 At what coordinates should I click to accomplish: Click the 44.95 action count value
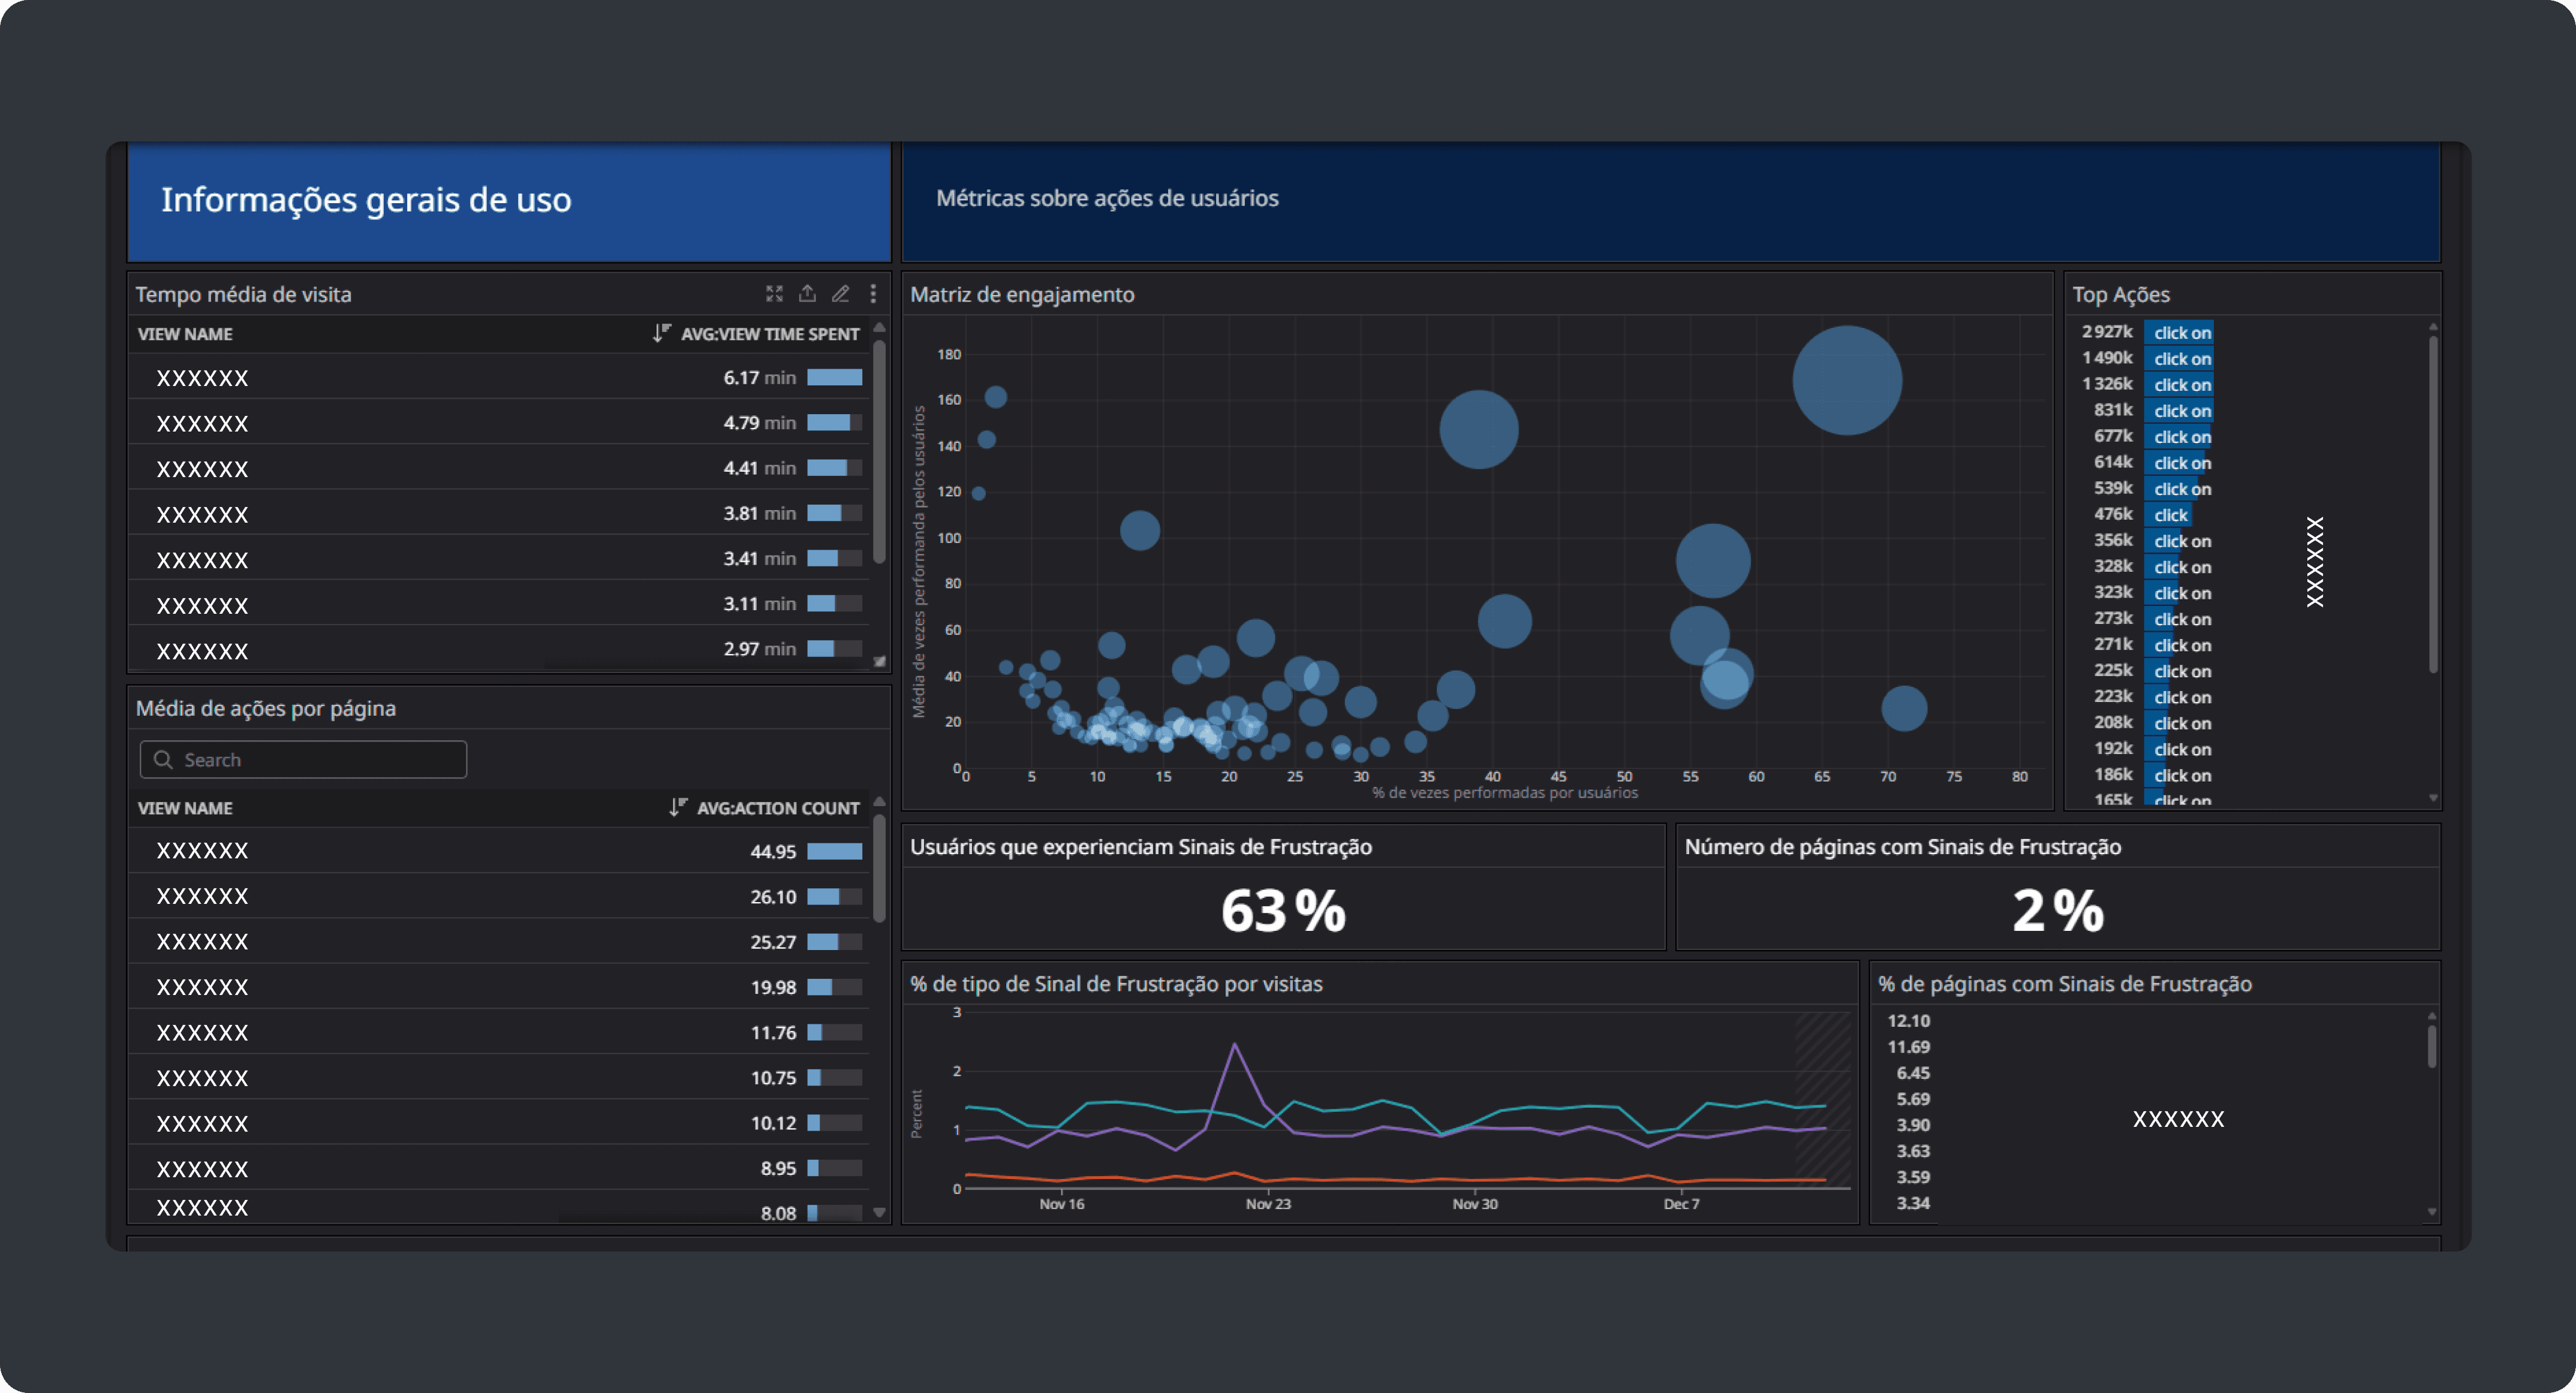[773, 851]
